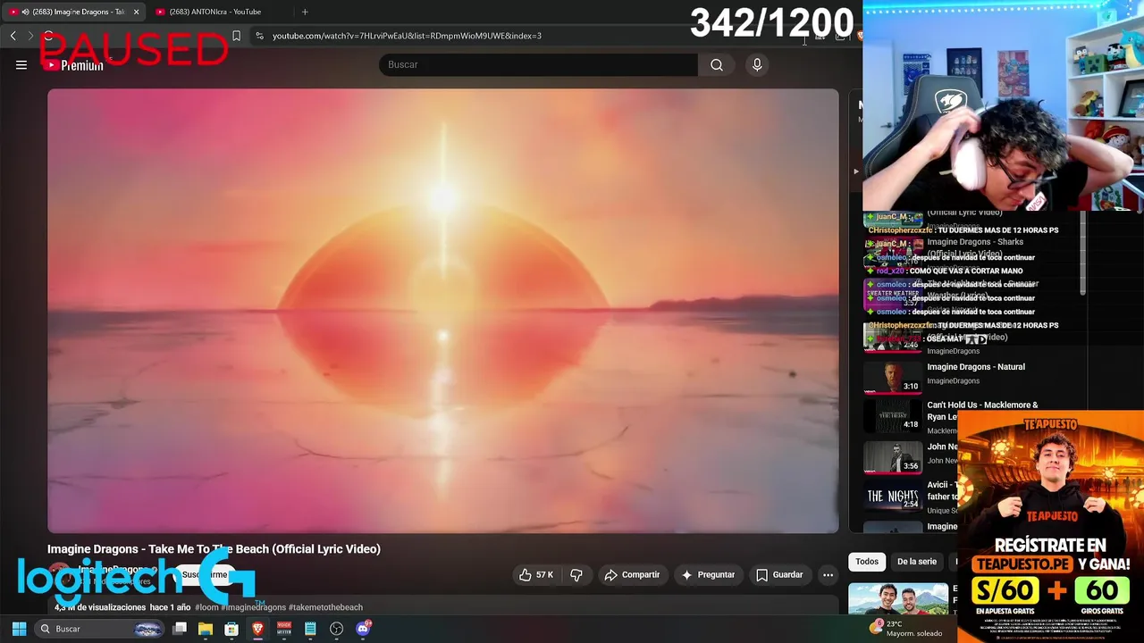The image size is (1144, 643).
Task: Open the Windows Start menu
Action: pos(19,629)
